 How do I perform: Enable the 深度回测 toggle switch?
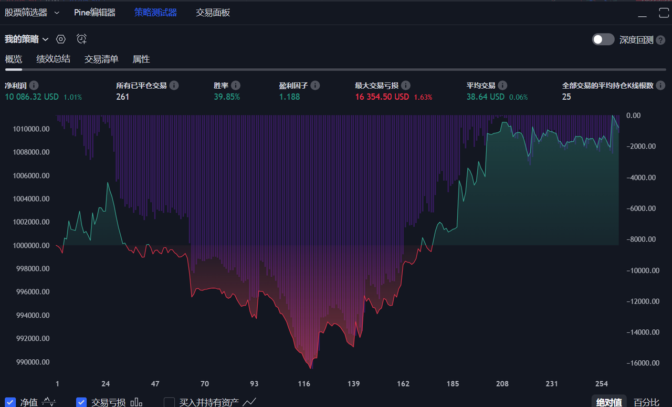coord(603,39)
